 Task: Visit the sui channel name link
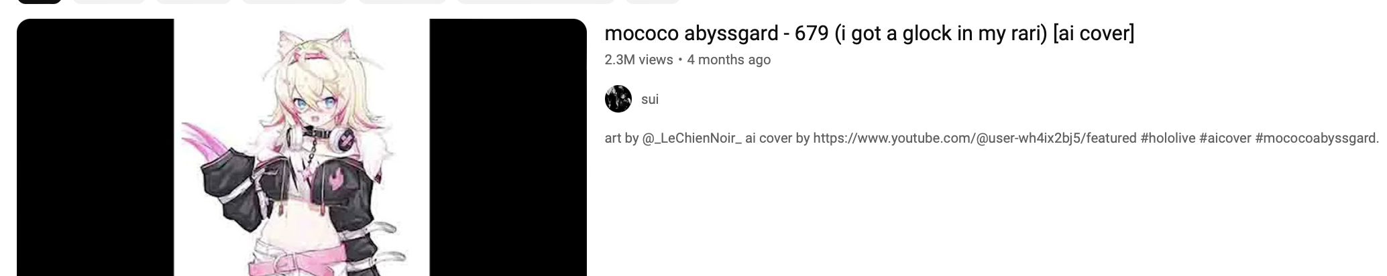pyautogui.click(x=650, y=99)
